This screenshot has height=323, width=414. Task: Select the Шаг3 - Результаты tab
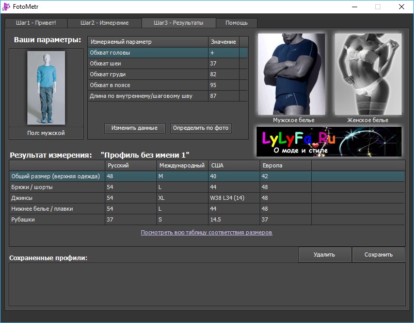179,23
